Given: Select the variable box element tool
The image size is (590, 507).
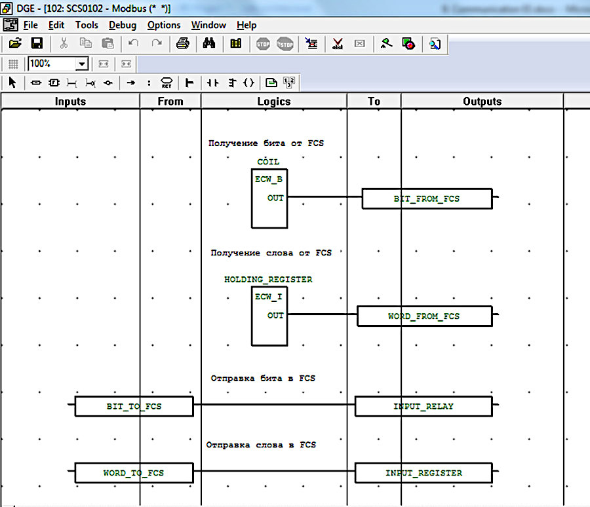Looking at the screenshot, I should click(36, 83).
